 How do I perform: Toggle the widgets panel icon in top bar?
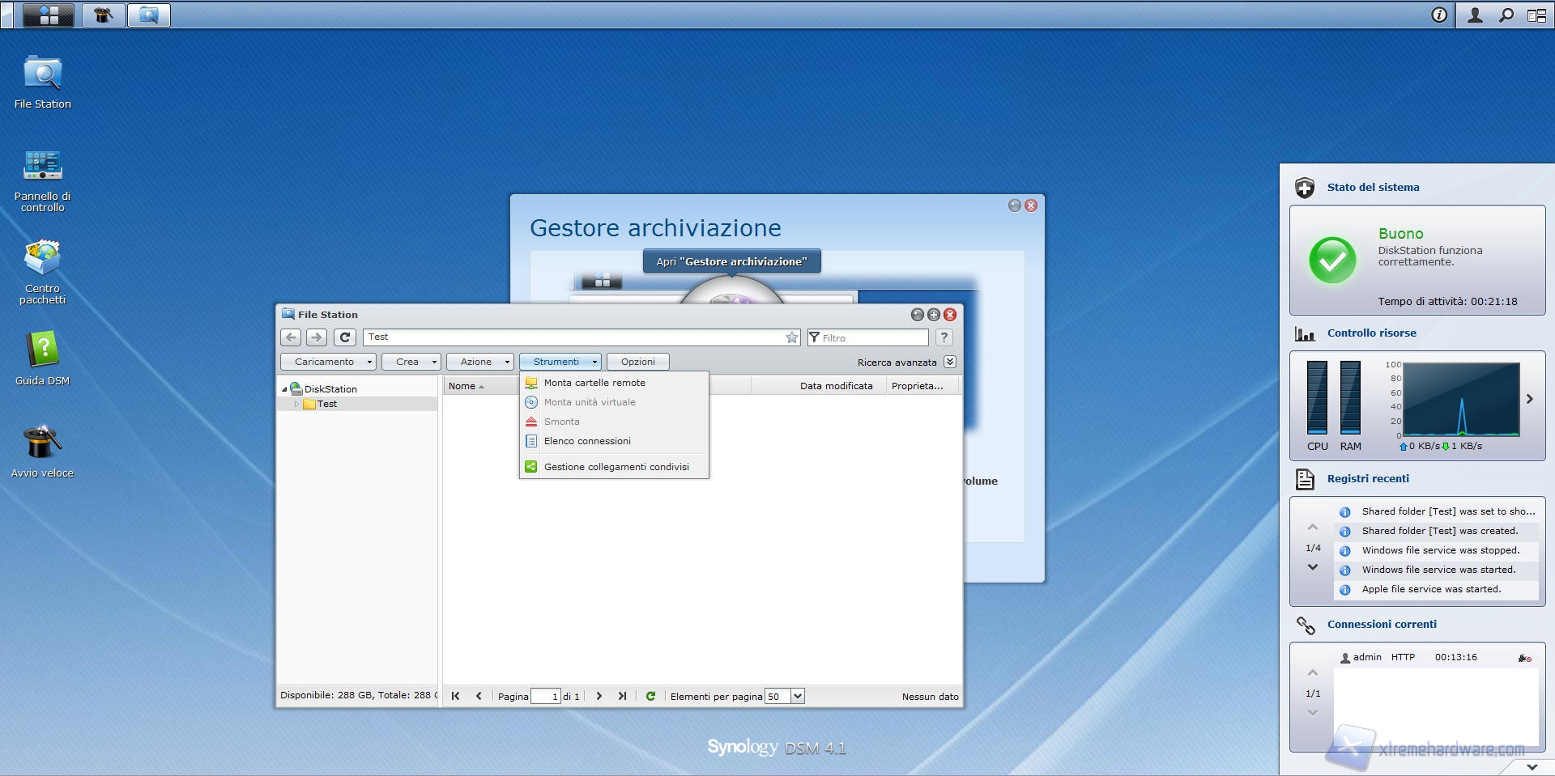(1536, 15)
